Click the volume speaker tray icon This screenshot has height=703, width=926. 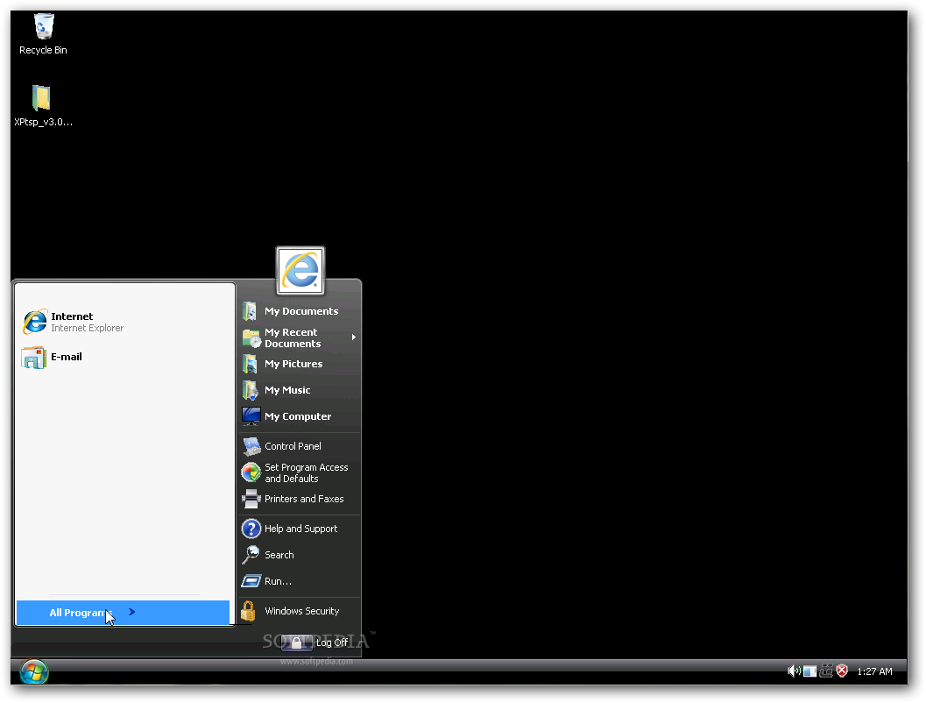795,671
